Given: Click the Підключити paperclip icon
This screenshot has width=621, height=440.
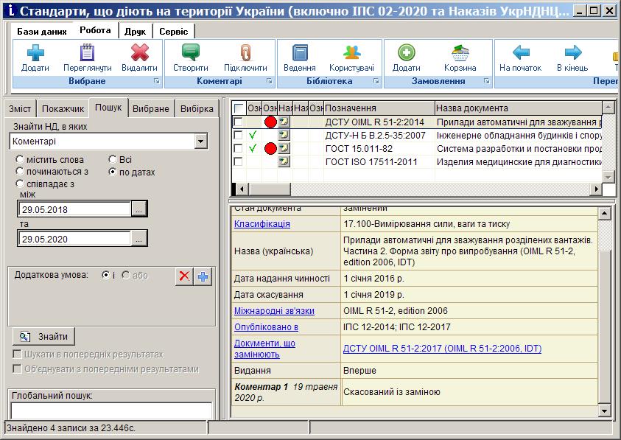Looking at the screenshot, I should tap(245, 53).
